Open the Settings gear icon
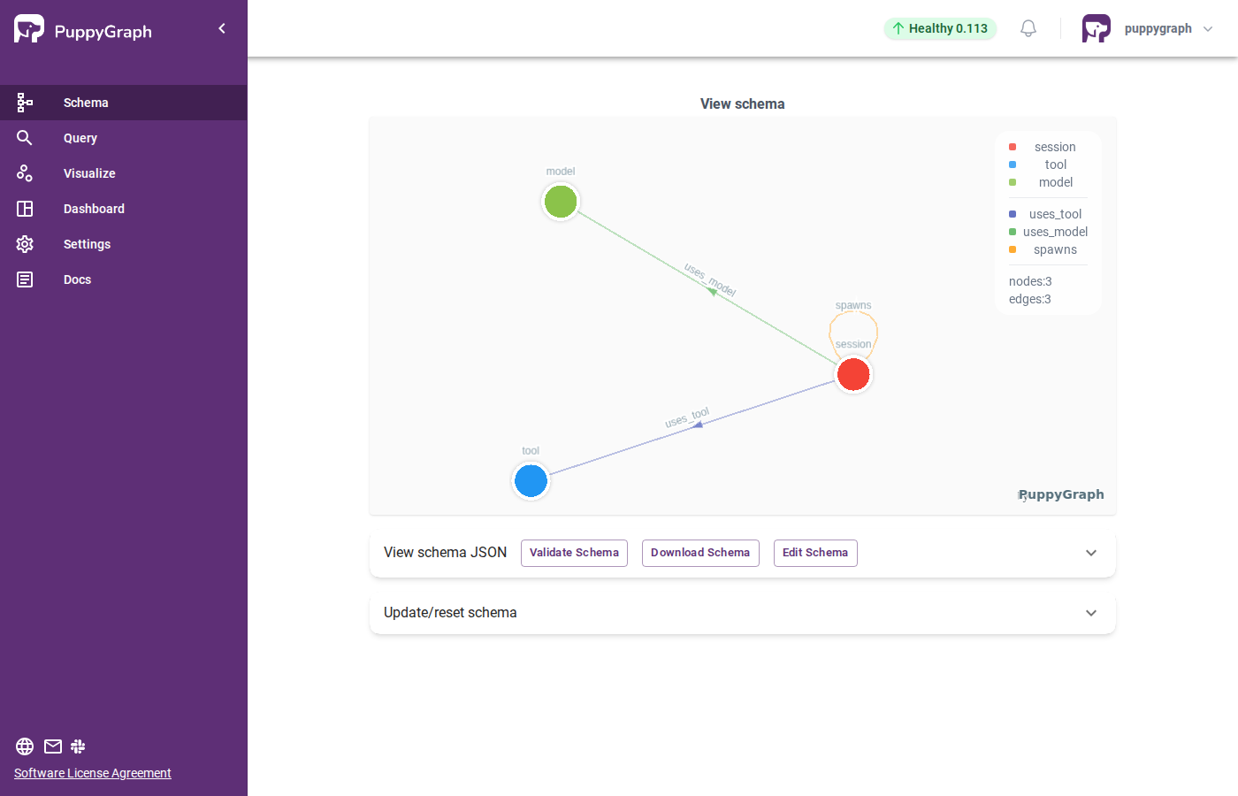Viewport: 1238px width, 796px height. point(24,243)
